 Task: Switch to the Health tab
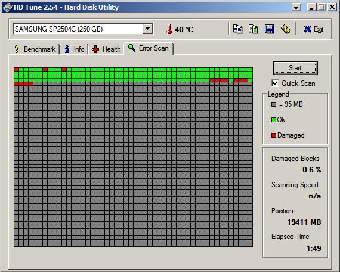(106, 49)
